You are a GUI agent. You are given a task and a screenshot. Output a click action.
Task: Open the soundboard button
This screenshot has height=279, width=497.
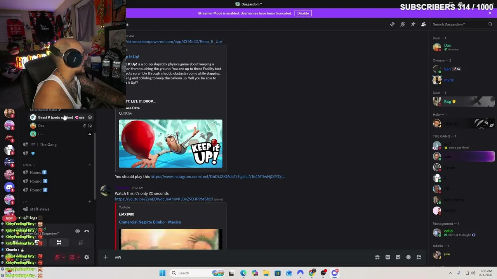point(81,243)
